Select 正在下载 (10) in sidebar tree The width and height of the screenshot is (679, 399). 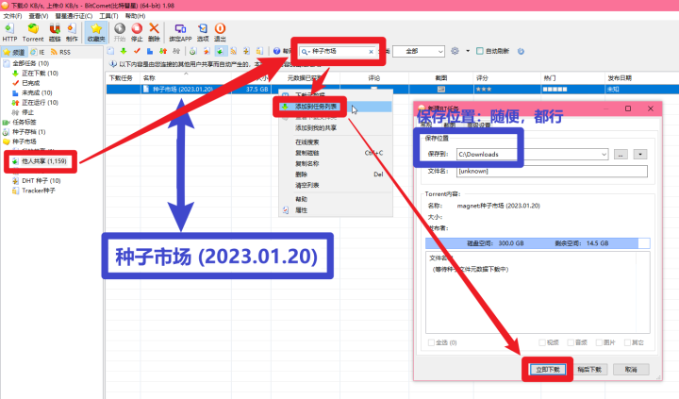coord(41,74)
